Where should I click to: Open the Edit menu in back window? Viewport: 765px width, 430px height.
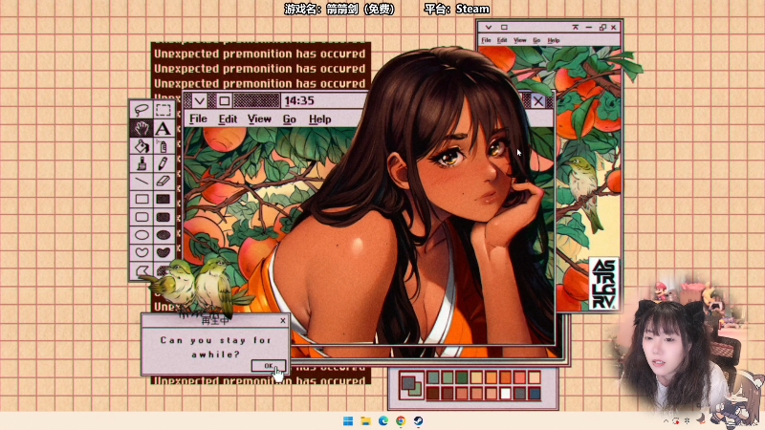pos(502,40)
